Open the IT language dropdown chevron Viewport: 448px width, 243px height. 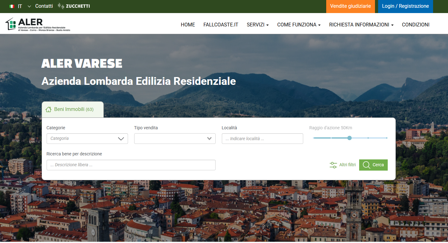pyautogui.click(x=29, y=6)
